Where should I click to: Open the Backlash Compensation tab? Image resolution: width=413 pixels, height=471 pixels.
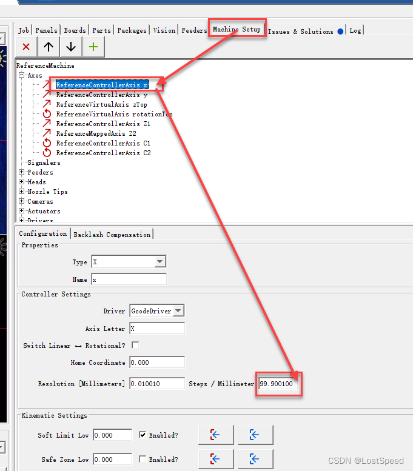pos(112,235)
